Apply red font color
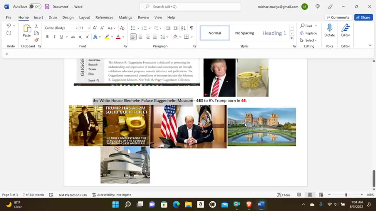This screenshot has height=211, width=376. [x=118, y=37]
